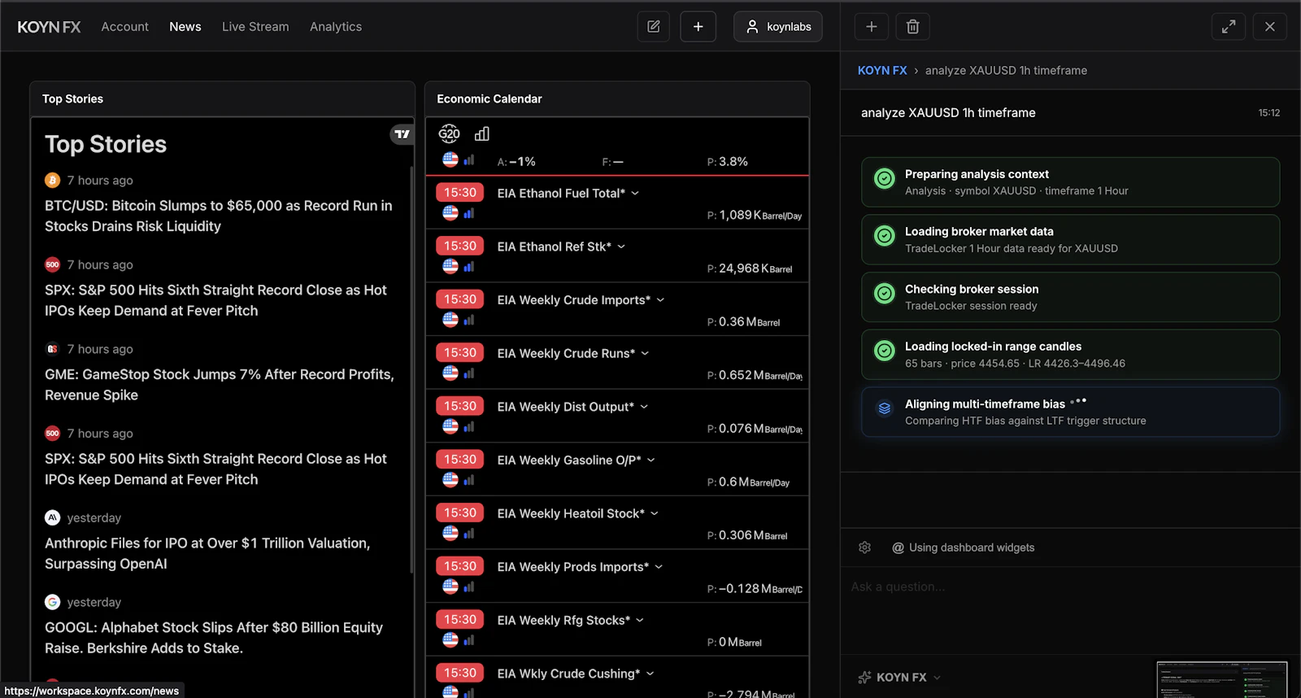
Task: Click the GameStop source icon
Action: [x=53, y=349]
